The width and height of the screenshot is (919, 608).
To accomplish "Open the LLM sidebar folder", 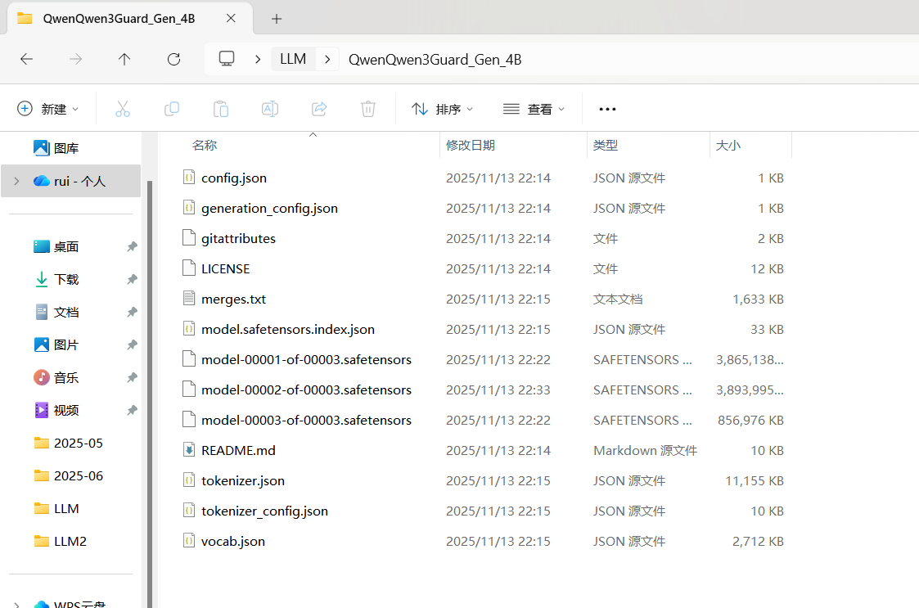I will click(x=56, y=509).
